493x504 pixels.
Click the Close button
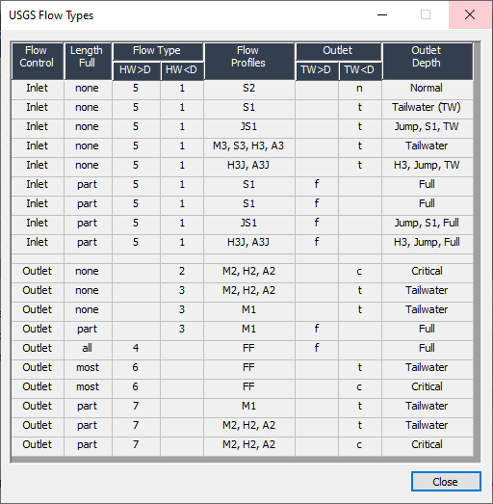point(446,481)
